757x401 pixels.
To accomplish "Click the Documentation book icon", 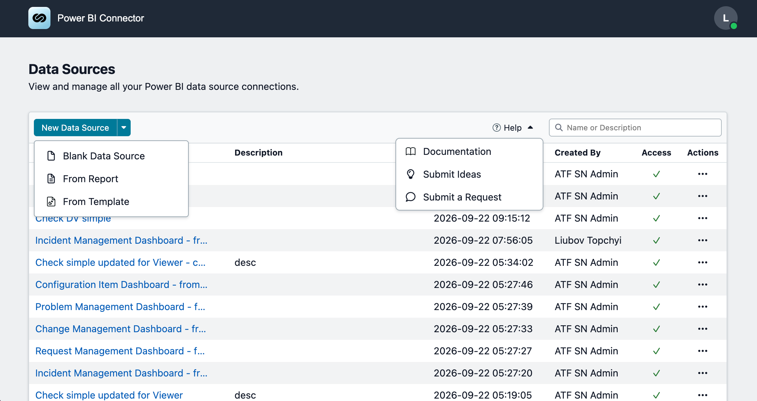I will 411,151.
